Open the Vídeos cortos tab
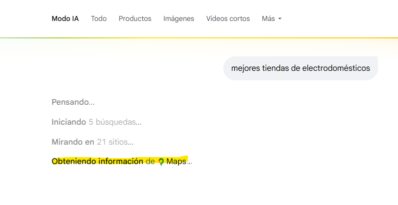 (228, 18)
